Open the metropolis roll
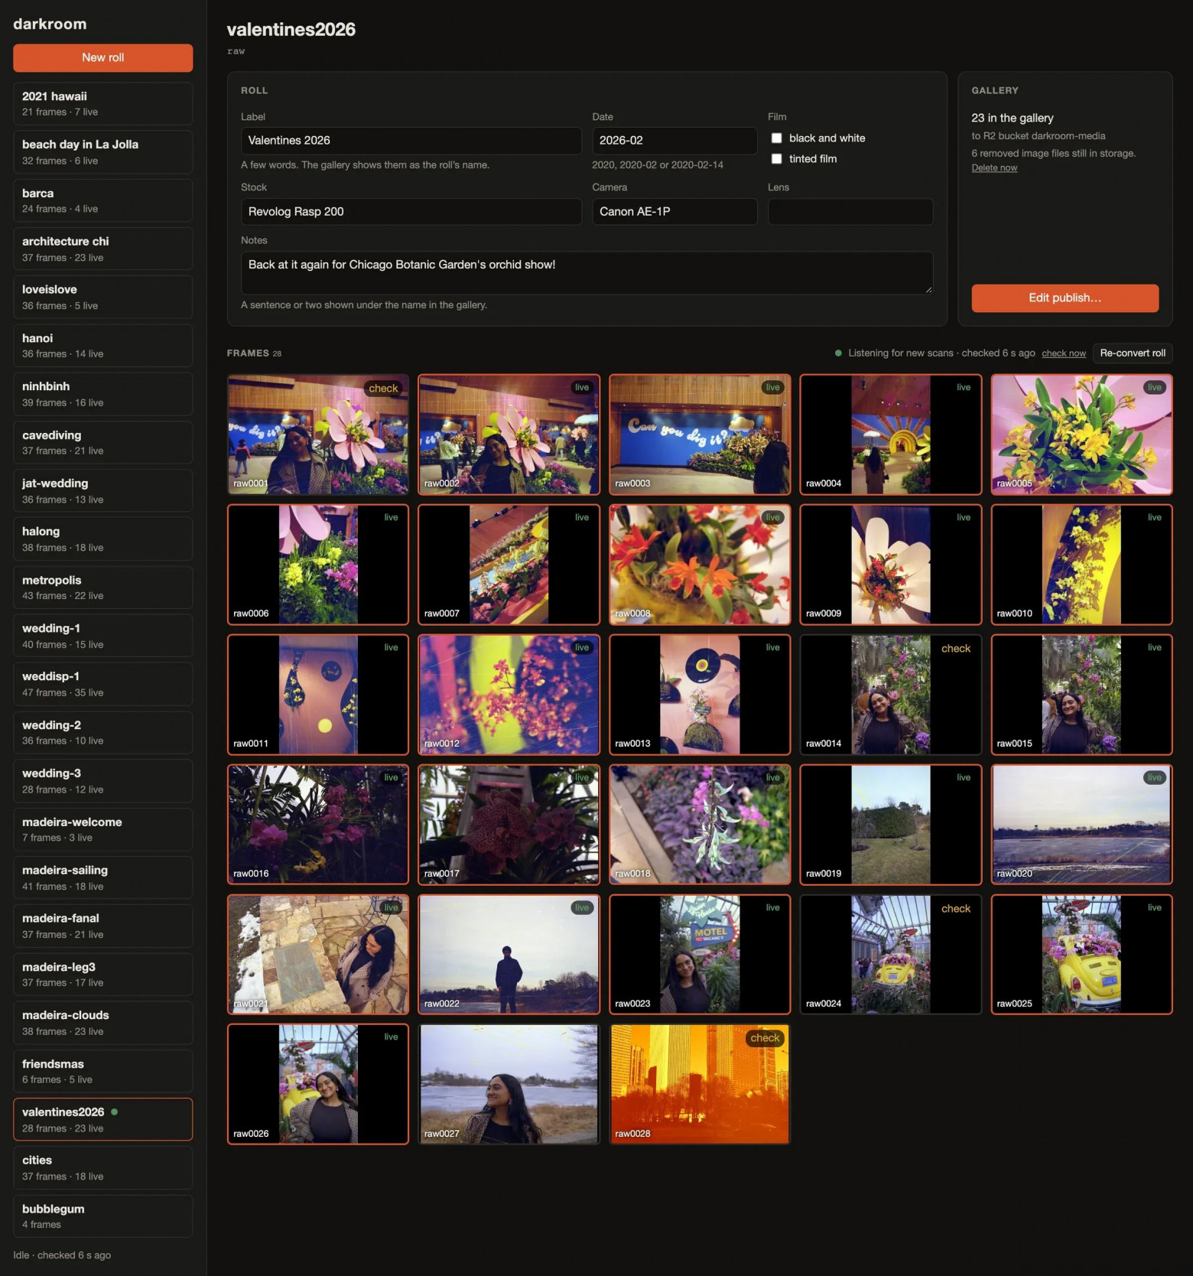Viewport: 1193px width, 1276px height. (102, 588)
